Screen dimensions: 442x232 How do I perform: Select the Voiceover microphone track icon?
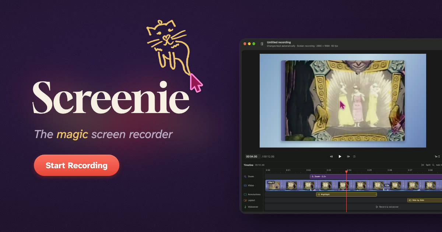point(245,207)
